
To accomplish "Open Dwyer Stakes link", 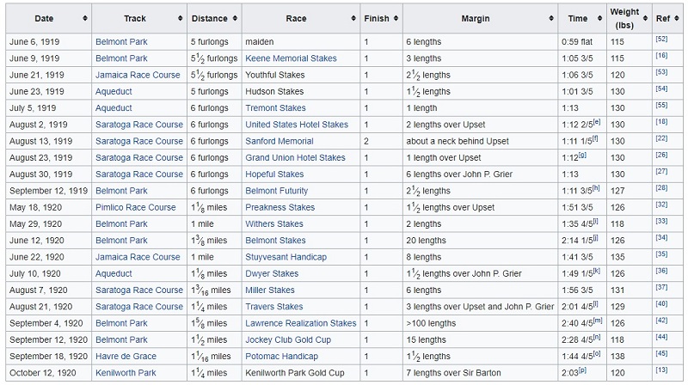I will tap(272, 273).
